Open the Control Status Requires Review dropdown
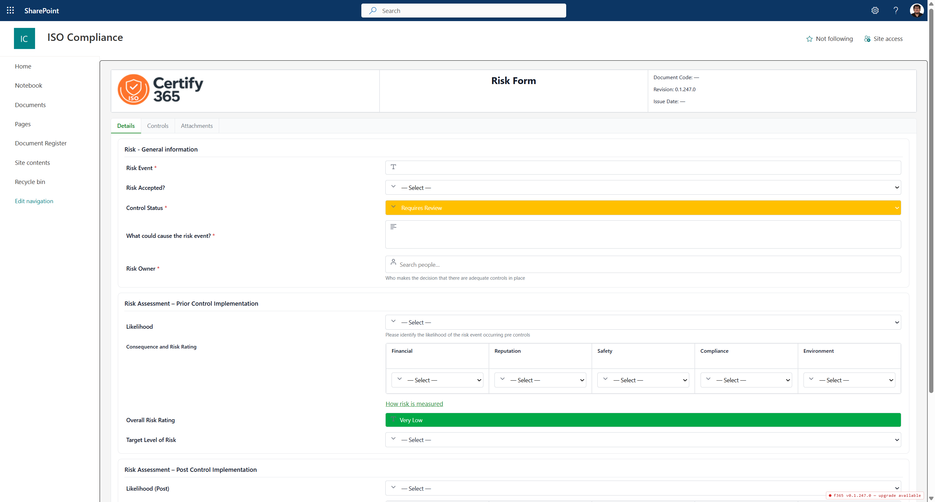Viewport: 935px width, 502px height. coord(643,208)
